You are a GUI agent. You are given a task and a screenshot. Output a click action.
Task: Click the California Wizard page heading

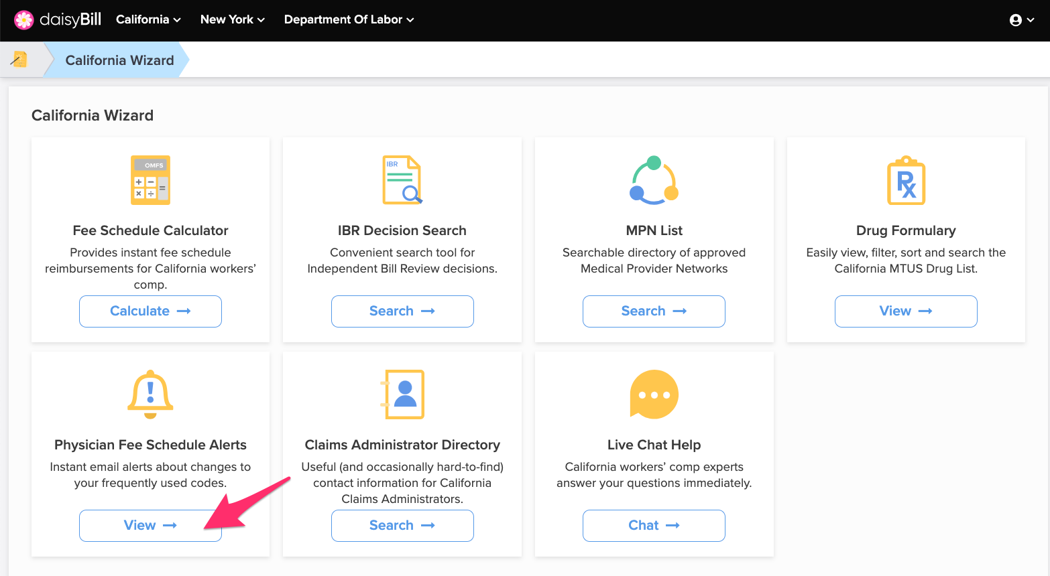coord(93,115)
